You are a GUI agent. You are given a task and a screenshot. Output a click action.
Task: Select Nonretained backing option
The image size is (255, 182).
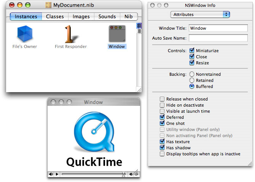192,74
